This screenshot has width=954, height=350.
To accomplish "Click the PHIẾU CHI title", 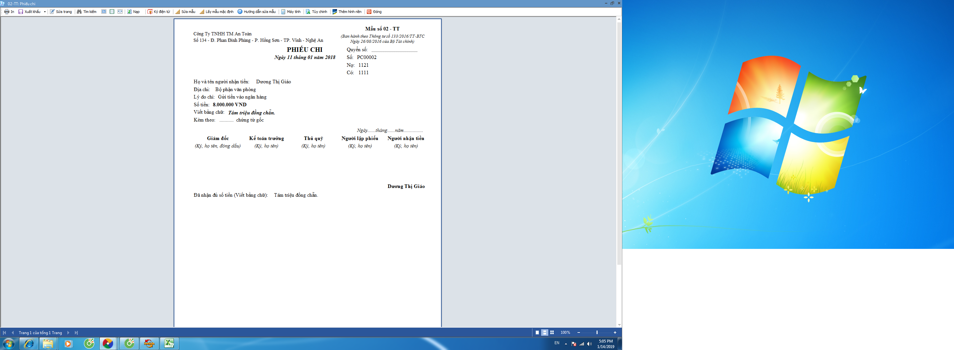I will 304,50.
